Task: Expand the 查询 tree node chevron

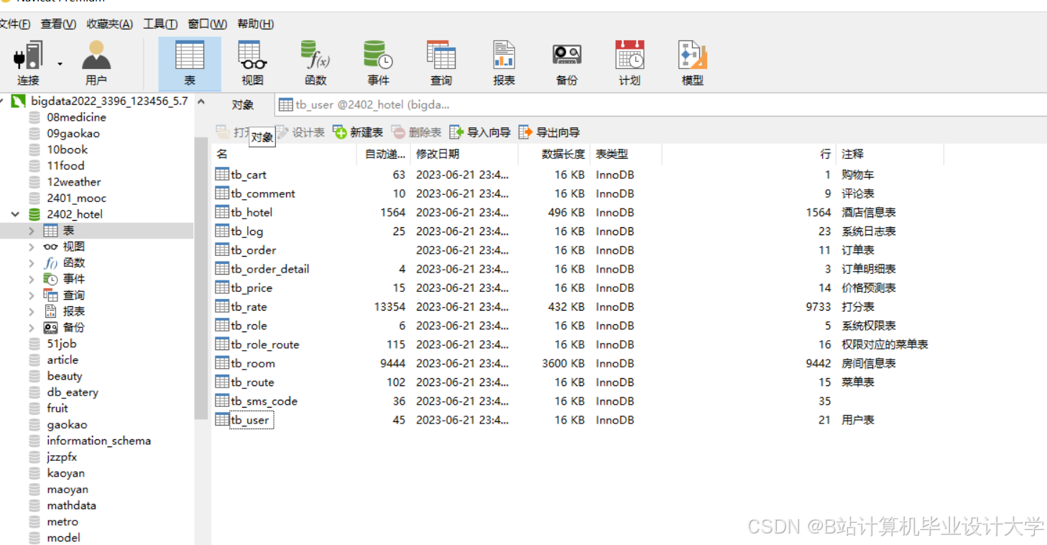Action: (32, 296)
